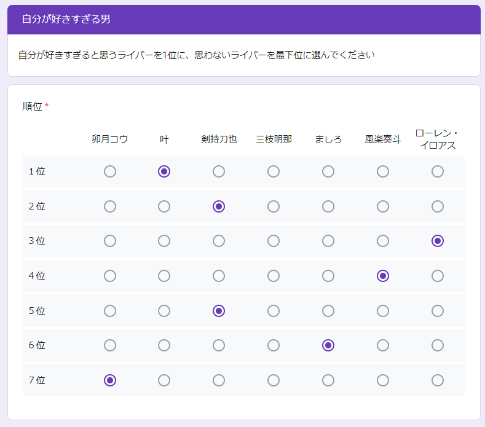Pick 風楽奏斗 for 3位
The width and height of the screenshot is (485, 427).
(383, 241)
